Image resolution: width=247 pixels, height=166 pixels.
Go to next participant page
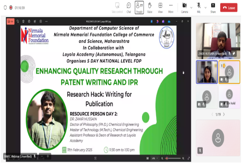coord(224,115)
